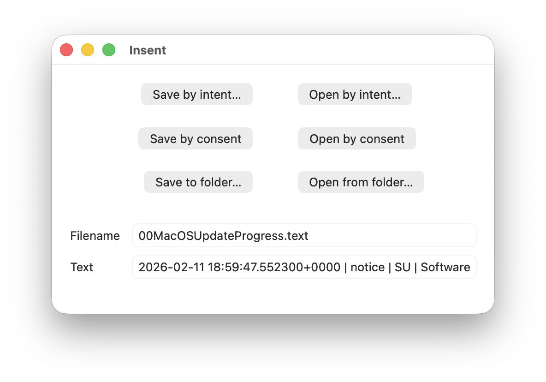This screenshot has width=546, height=382.
Task: Place cursor on "notice" in Text field
Action: (368, 267)
